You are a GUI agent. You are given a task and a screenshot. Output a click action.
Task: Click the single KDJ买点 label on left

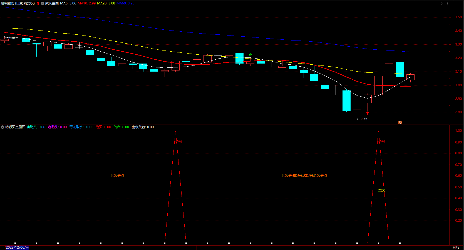click(x=118, y=176)
